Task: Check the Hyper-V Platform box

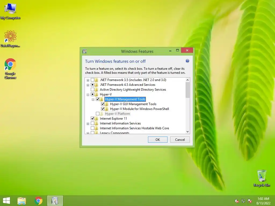Action: (x=97, y=114)
